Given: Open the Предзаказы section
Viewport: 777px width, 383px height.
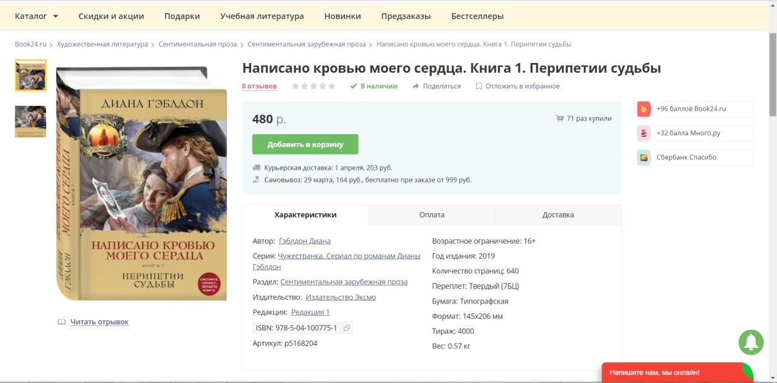Looking at the screenshot, I should pos(406,16).
